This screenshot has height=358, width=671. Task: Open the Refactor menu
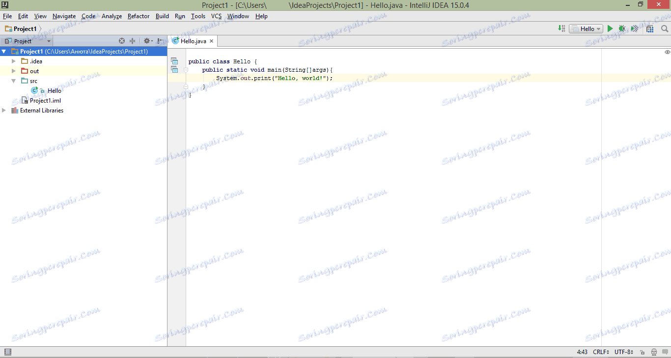(x=139, y=16)
